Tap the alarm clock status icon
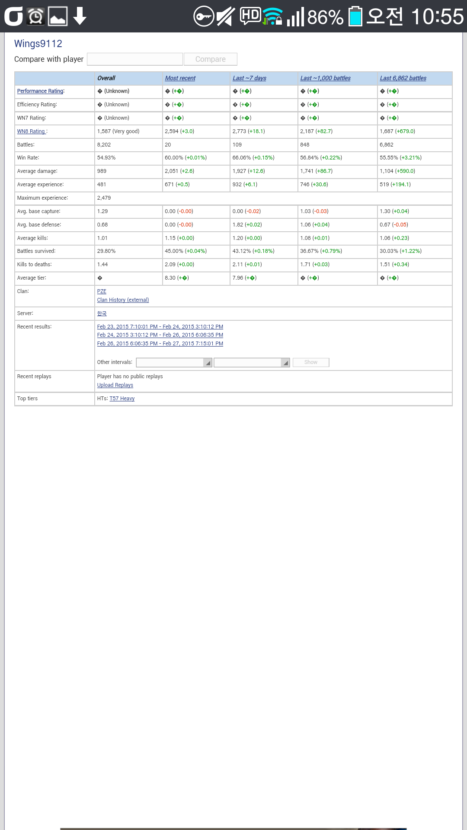Viewport: 467px width, 830px height. (x=36, y=16)
